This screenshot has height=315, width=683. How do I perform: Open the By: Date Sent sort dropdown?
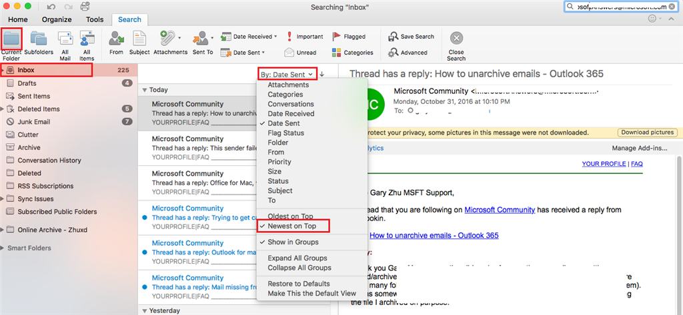(x=287, y=75)
